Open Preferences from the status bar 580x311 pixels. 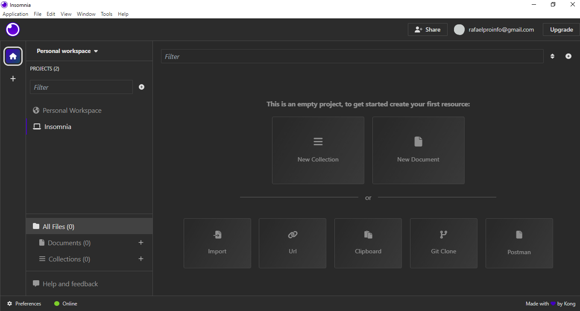coord(24,304)
